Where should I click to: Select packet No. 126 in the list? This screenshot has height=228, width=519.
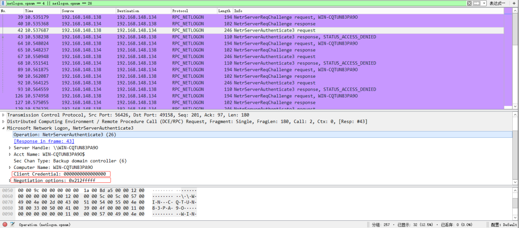(x=252, y=96)
